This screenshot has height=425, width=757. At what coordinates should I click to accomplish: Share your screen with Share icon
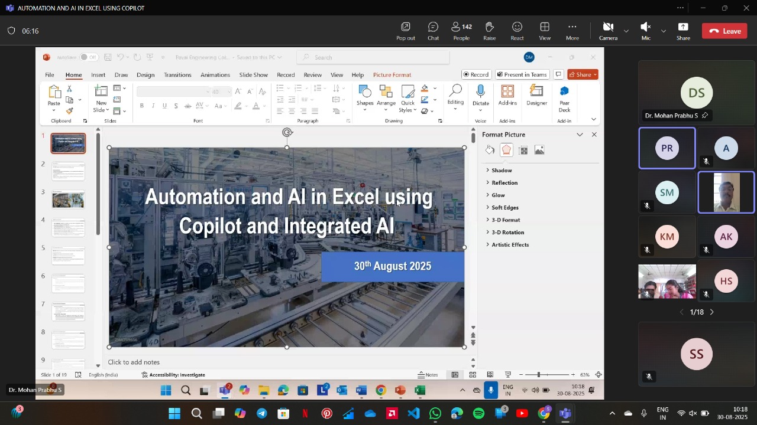coord(683,31)
